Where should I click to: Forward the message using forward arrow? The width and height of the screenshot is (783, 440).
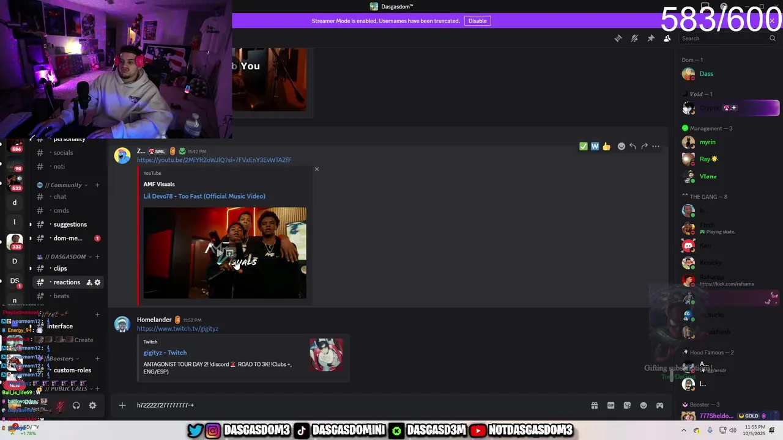[644, 146]
